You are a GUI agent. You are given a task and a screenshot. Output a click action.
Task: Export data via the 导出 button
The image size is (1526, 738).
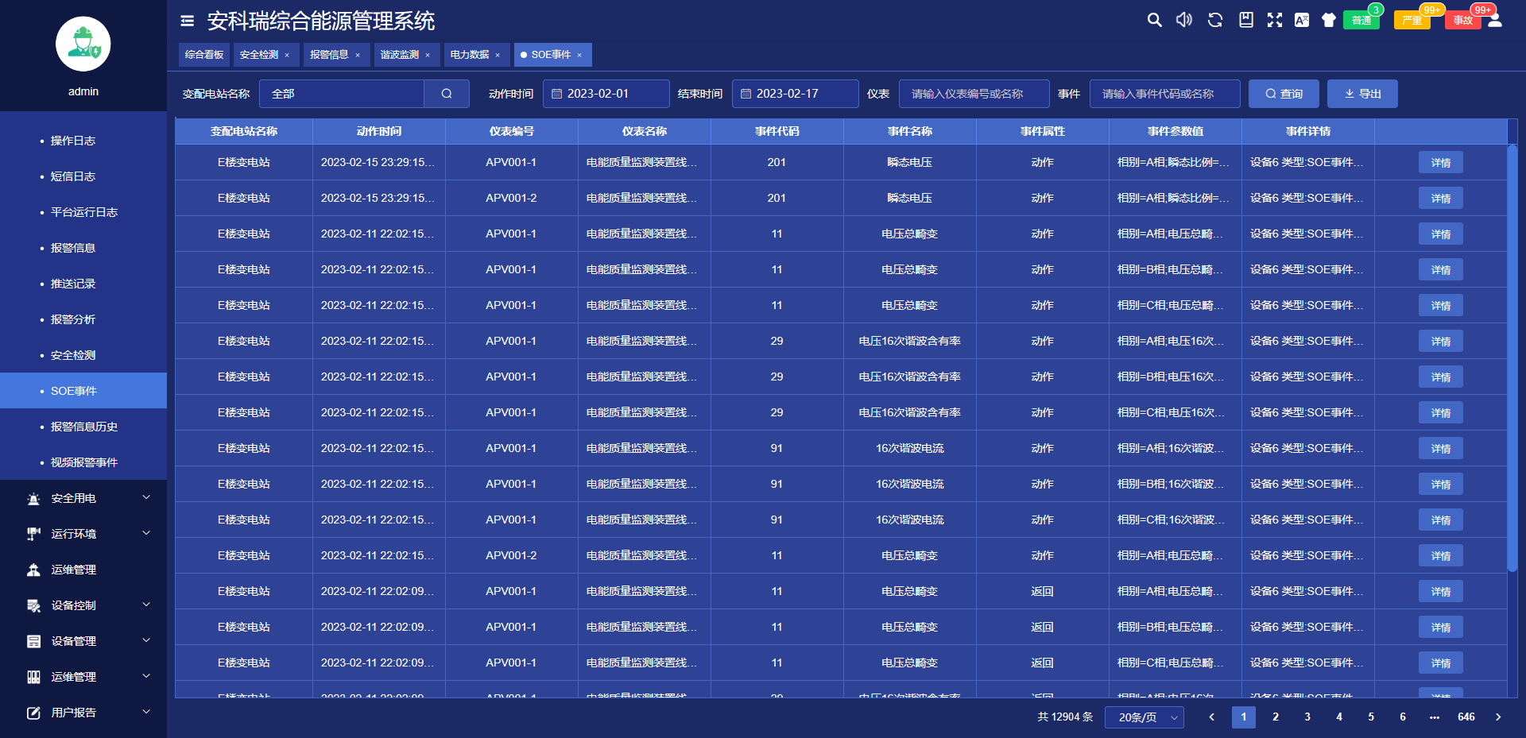1361,93
